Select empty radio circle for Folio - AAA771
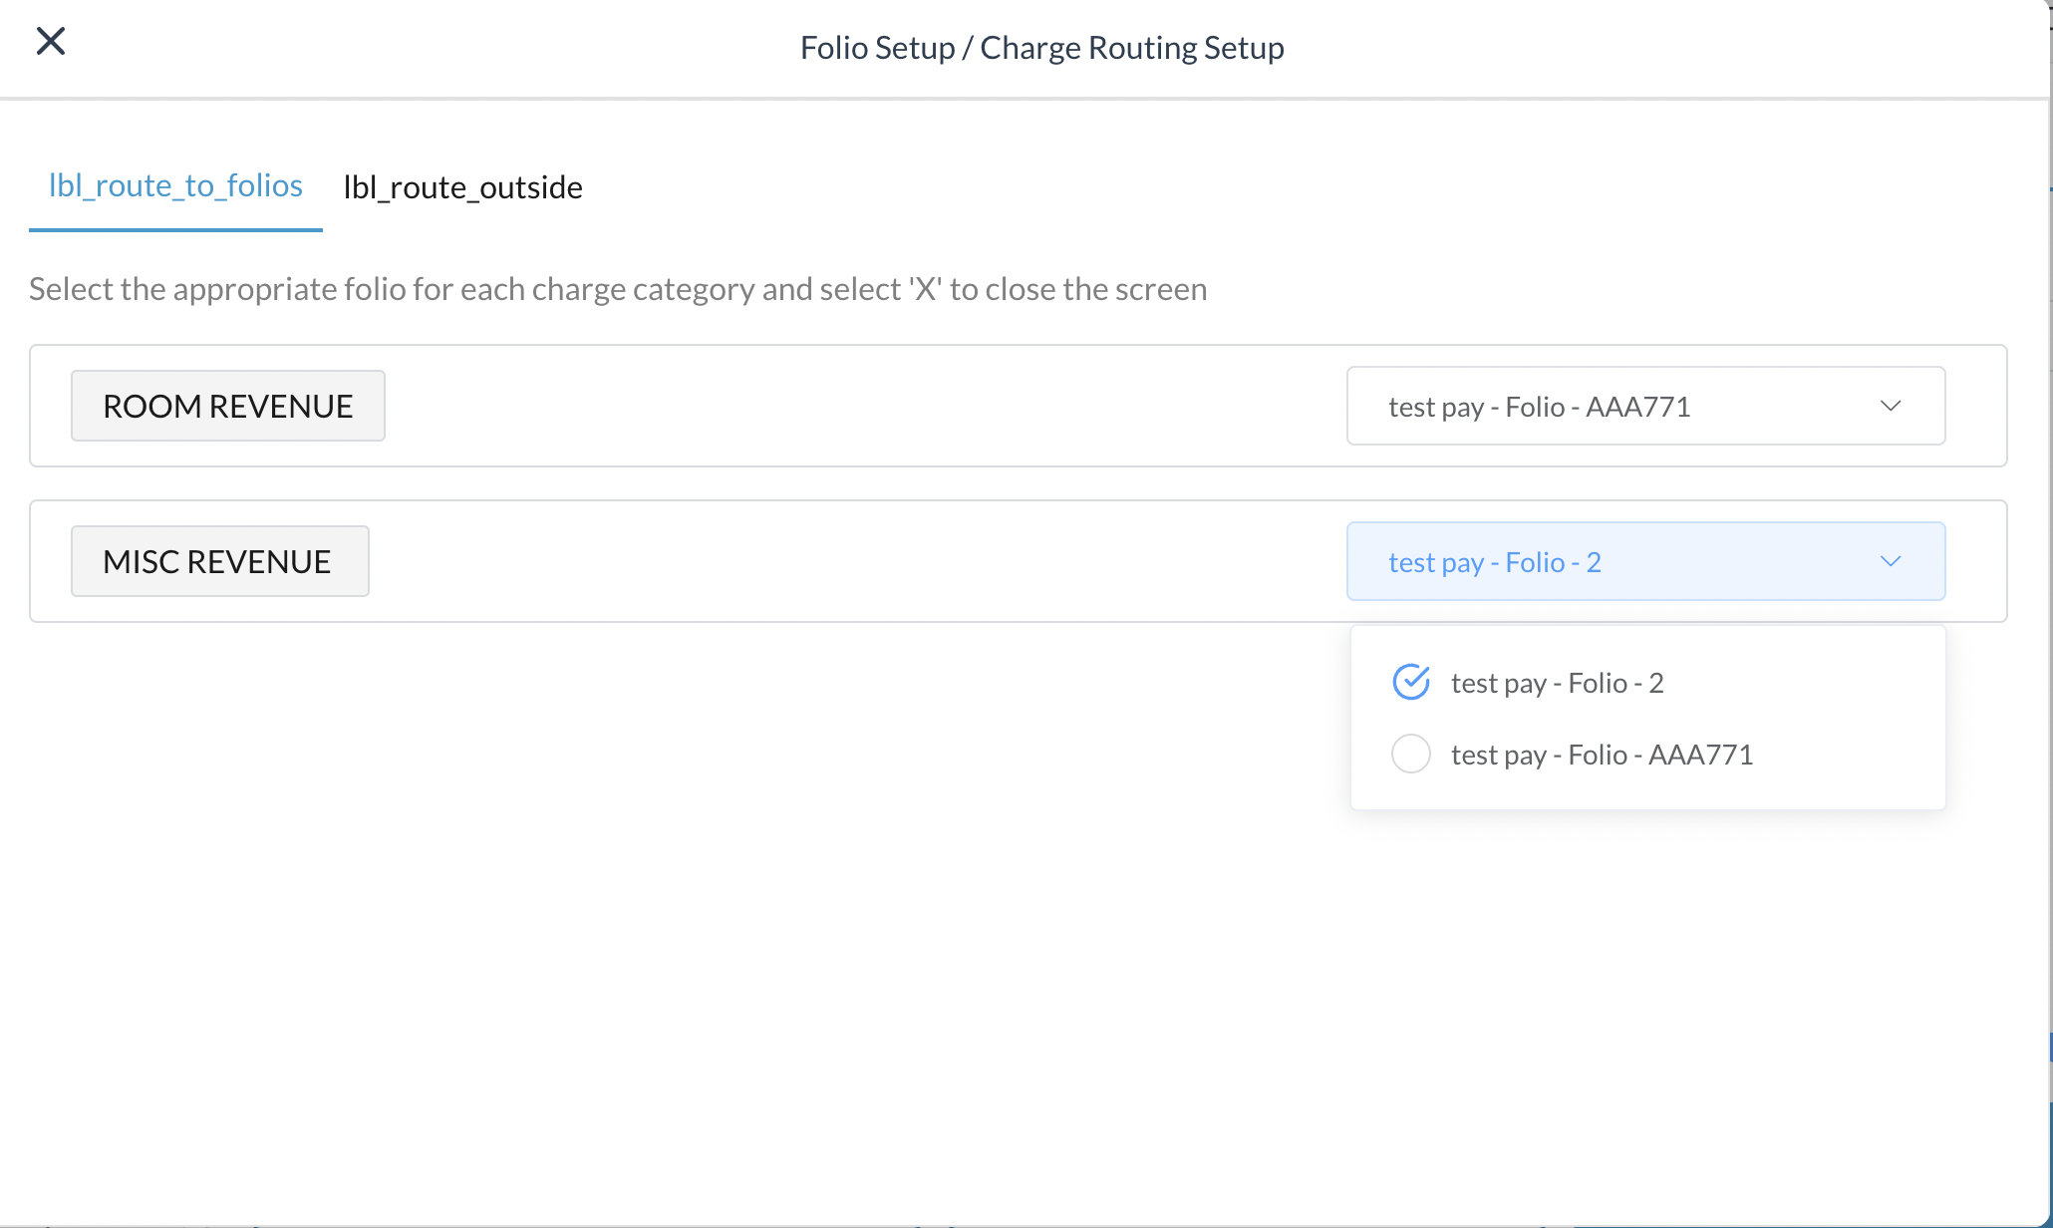2053x1228 pixels. click(1410, 754)
